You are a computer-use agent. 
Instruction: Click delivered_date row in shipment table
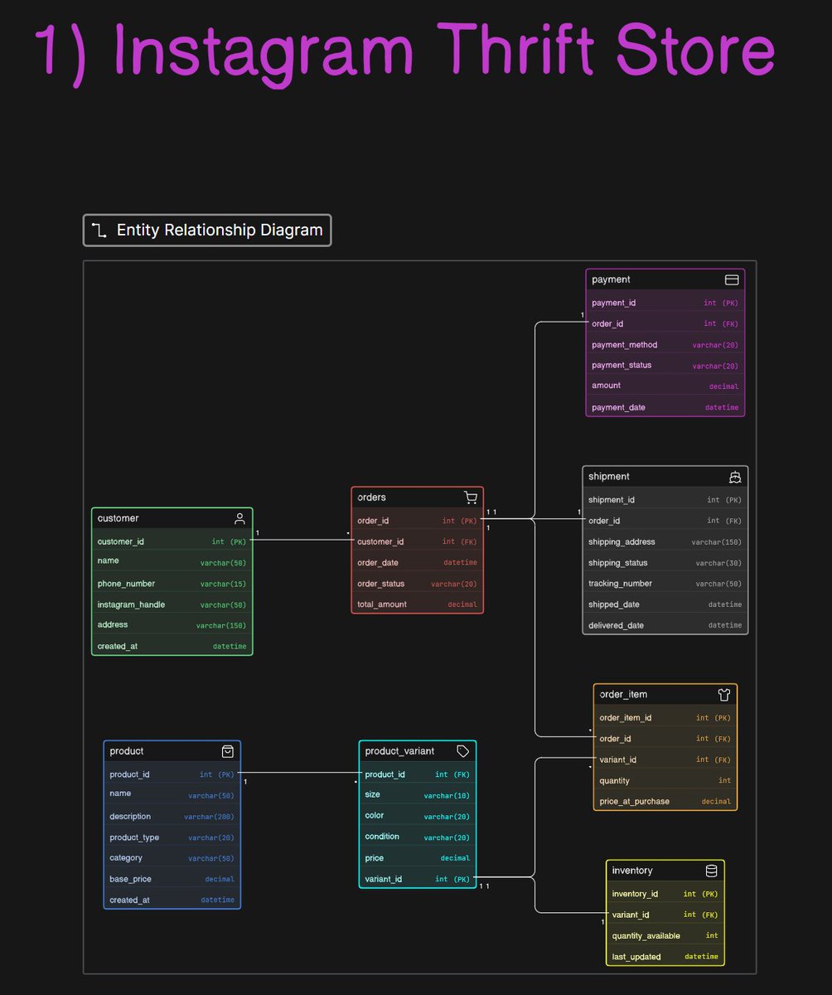(x=665, y=625)
